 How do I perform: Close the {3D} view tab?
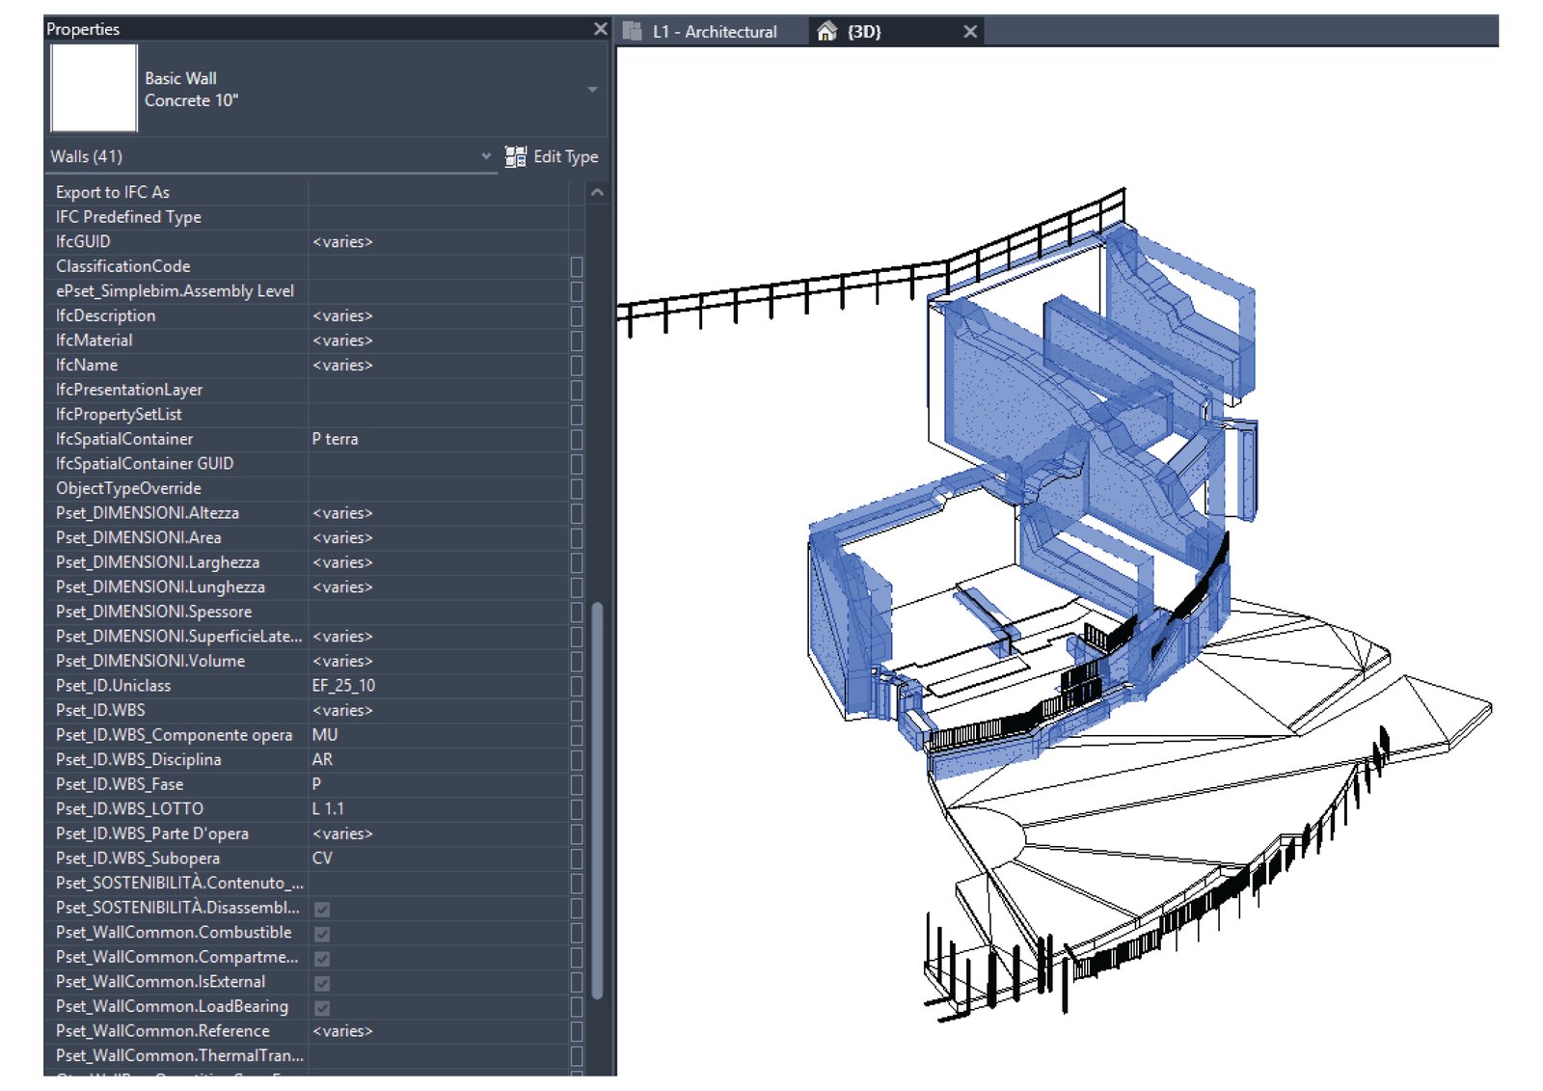(970, 32)
